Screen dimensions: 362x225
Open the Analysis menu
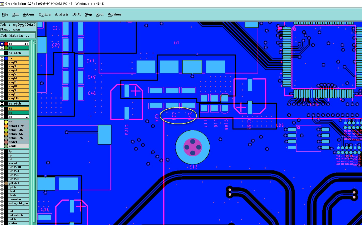pos(62,14)
